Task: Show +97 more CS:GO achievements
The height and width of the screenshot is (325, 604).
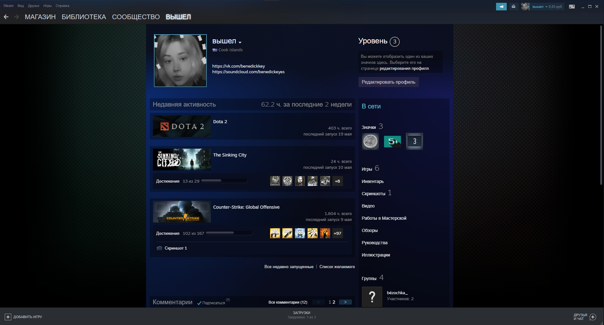Action: 337,233
